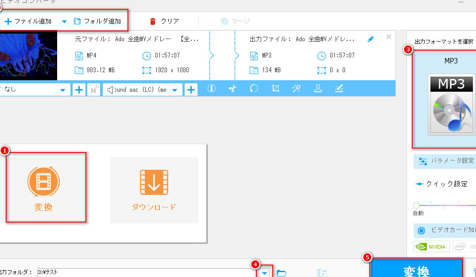The height and width of the screenshot is (277, 476).
Task: Show file info with the i icon
Action: click(212, 88)
